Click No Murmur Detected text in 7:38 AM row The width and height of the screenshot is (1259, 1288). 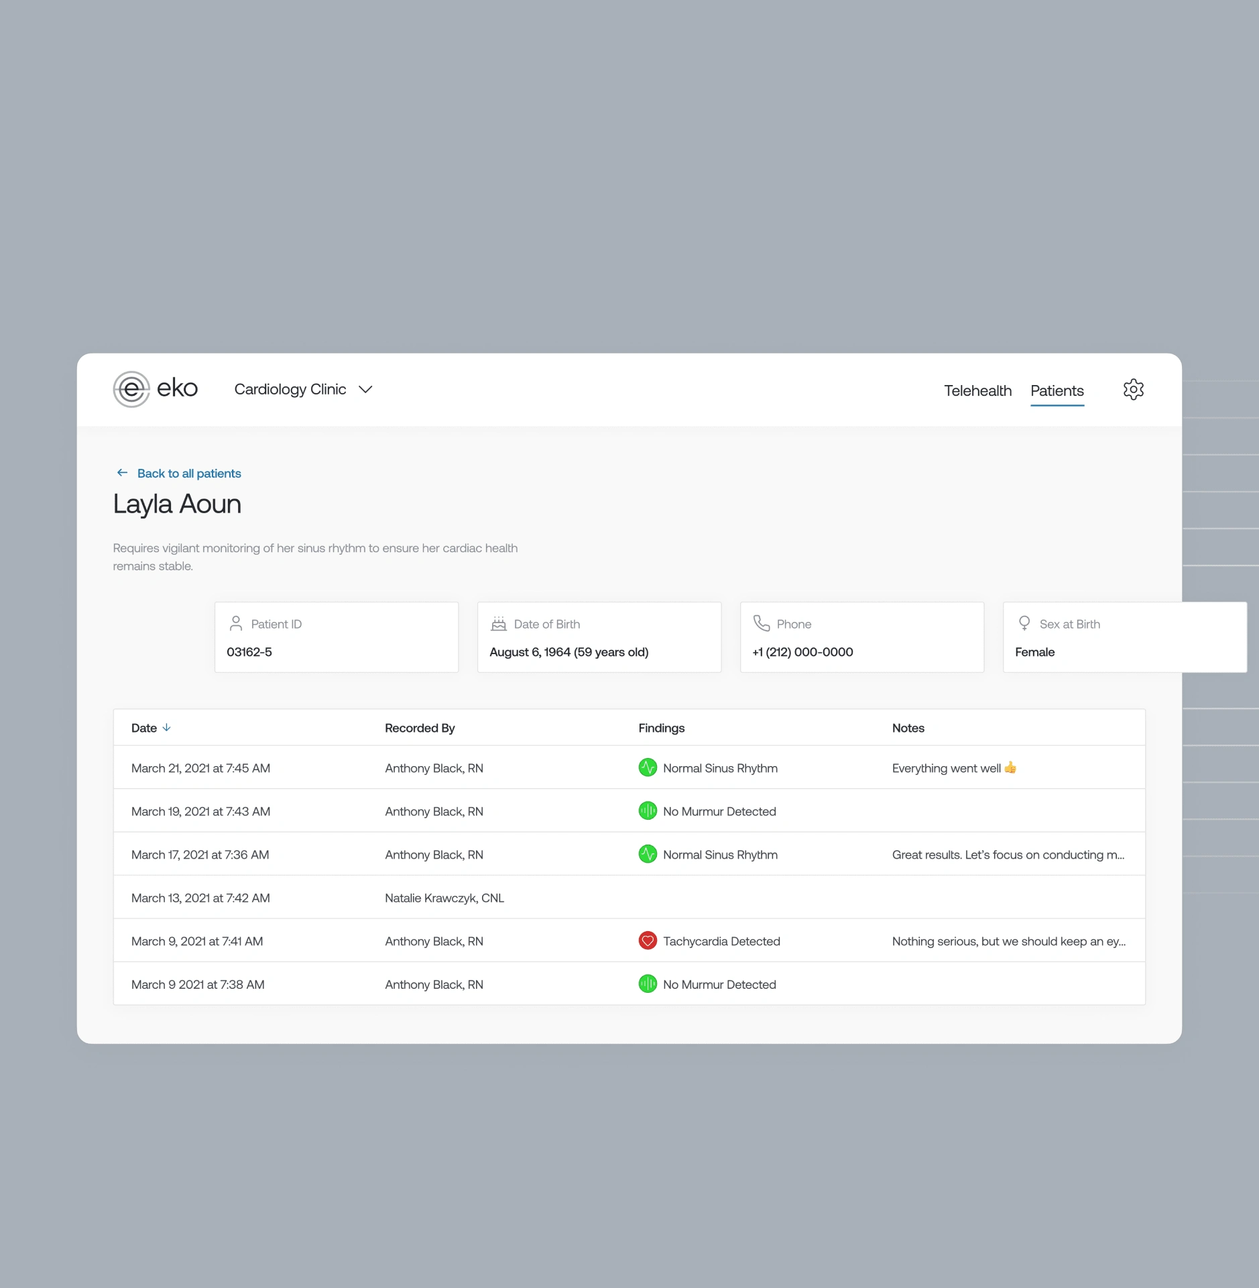[719, 984]
